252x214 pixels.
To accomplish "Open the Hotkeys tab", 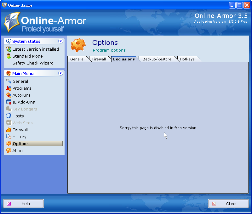I will 188,59.
